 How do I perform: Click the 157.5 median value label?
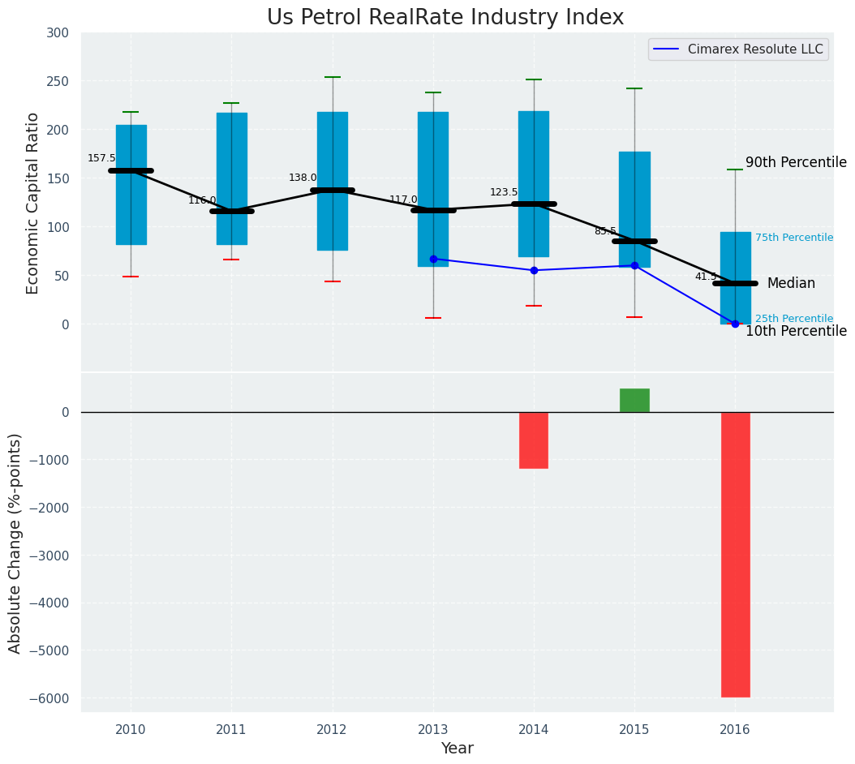101,158
